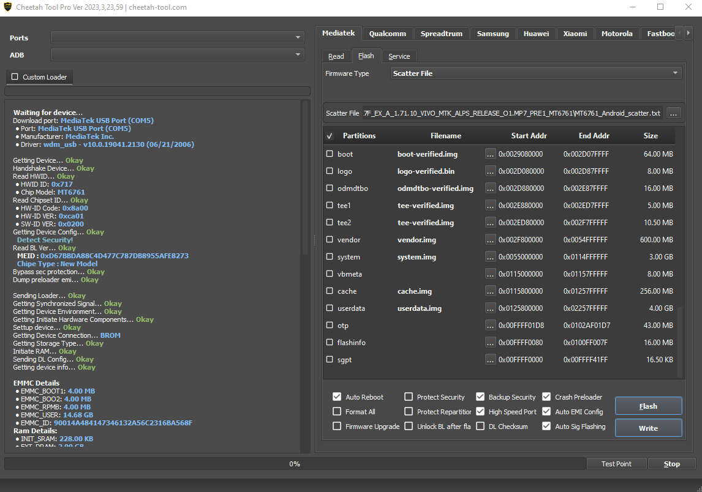Switch to the Qualcomm tab

pos(387,34)
